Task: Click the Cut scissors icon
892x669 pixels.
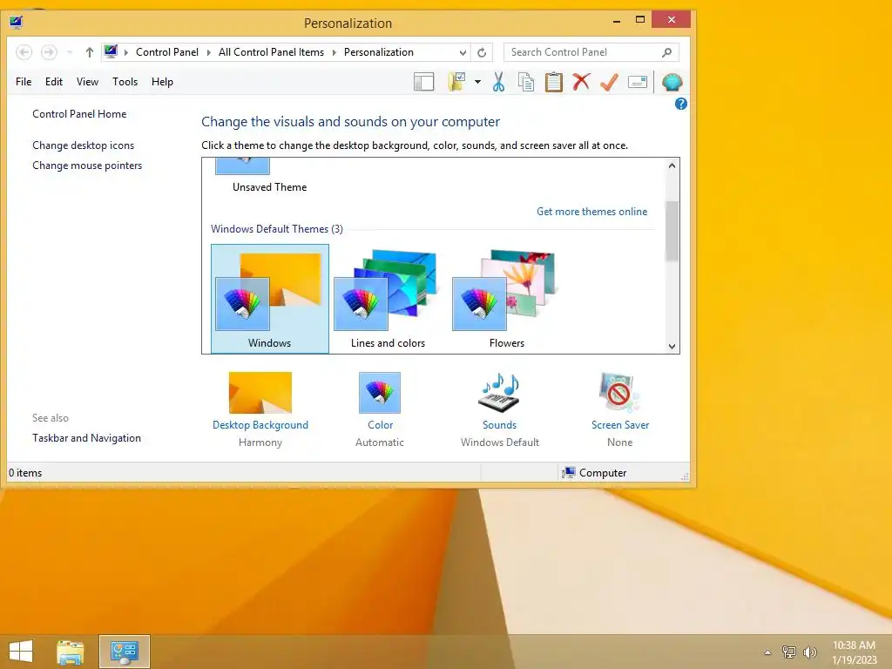Action: click(x=498, y=82)
